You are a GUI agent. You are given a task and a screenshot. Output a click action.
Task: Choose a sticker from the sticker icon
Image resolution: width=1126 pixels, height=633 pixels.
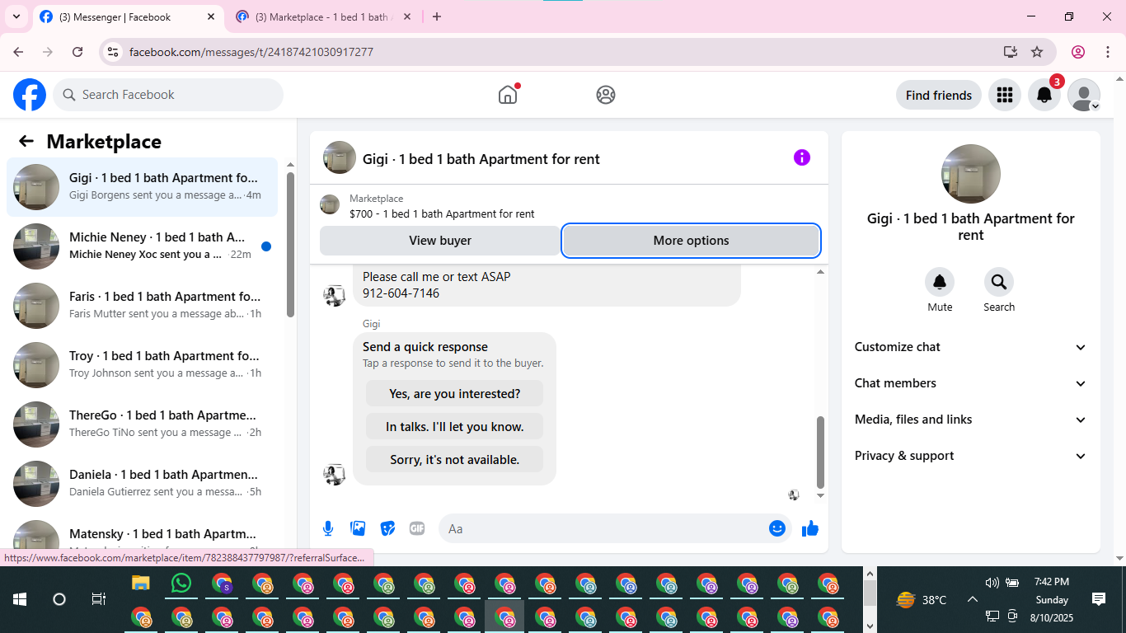pyautogui.click(x=387, y=528)
